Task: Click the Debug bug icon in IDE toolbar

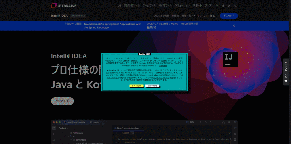Action: click(x=206, y=122)
